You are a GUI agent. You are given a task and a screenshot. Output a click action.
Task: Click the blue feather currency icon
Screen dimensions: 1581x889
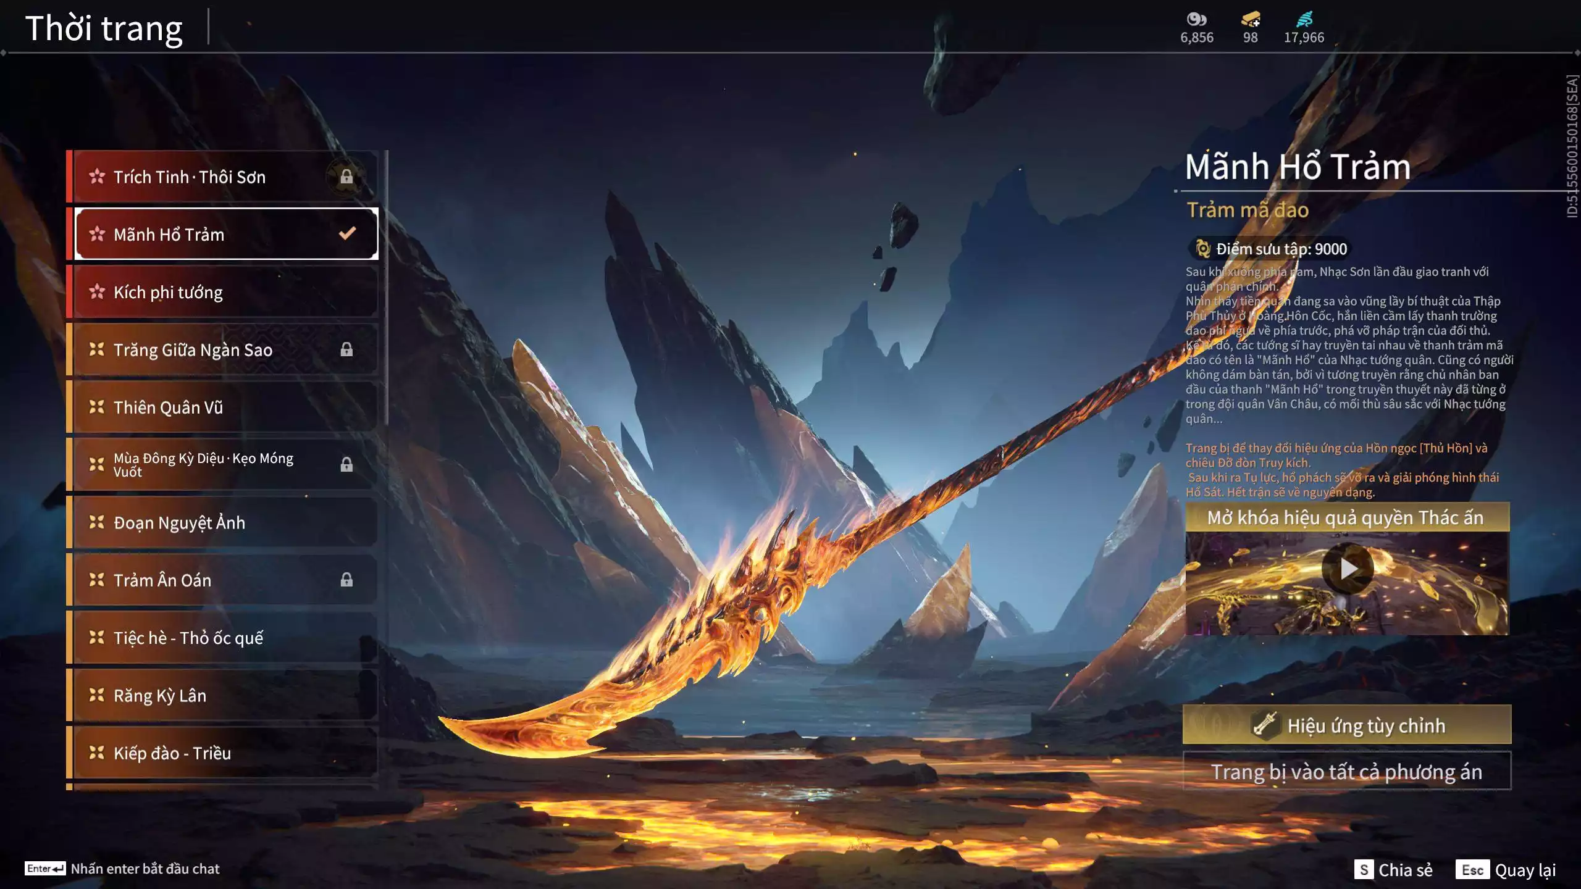1304,19
